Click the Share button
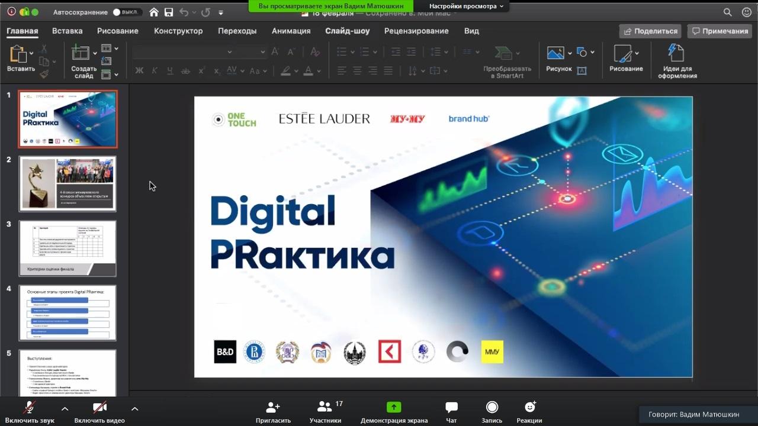Image resolution: width=758 pixels, height=426 pixels. click(650, 31)
